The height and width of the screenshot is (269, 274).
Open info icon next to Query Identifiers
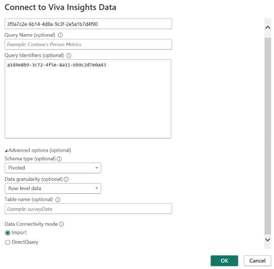click(69, 56)
